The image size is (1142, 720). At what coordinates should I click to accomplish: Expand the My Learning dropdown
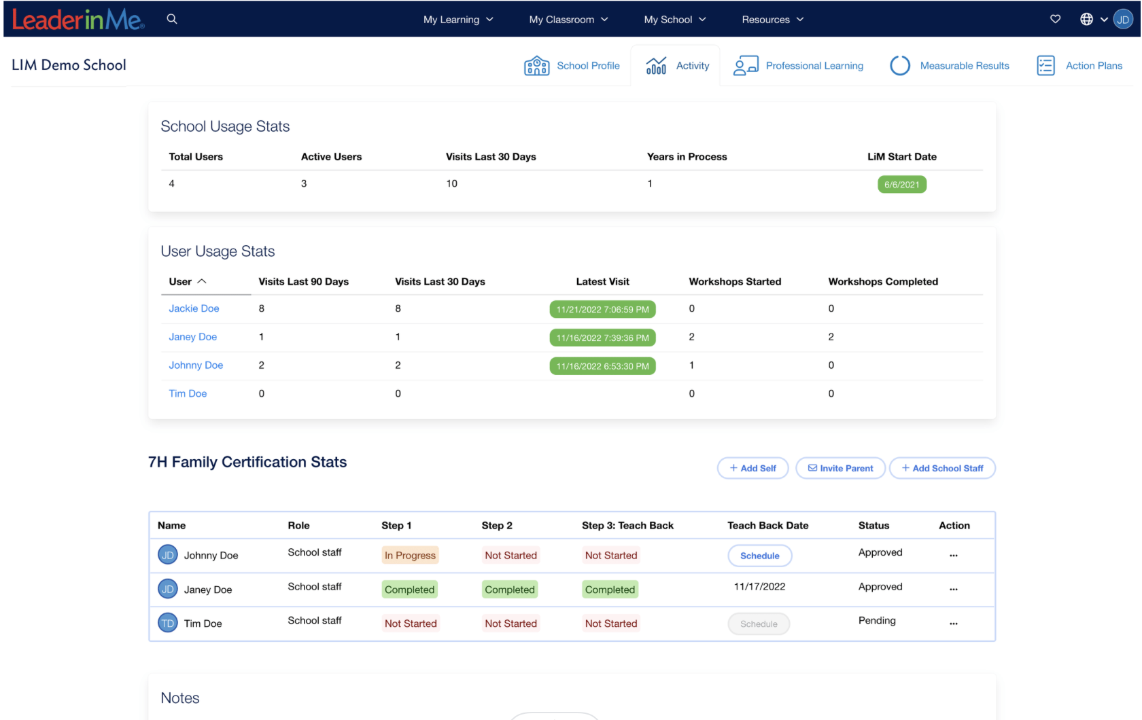point(458,20)
